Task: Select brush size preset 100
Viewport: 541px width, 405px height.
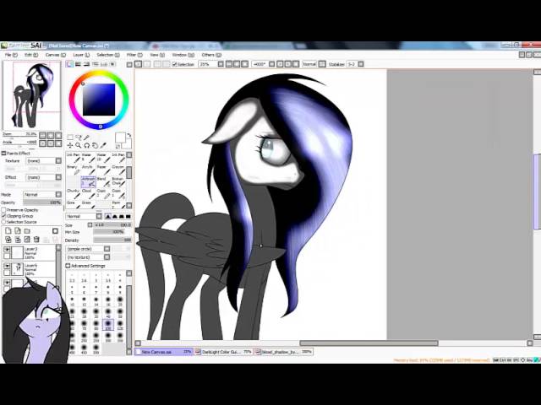Action: click(x=108, y=325)
